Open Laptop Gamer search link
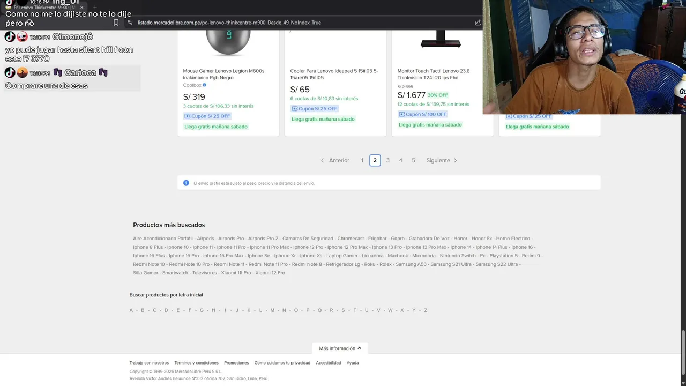 (342, 256)
